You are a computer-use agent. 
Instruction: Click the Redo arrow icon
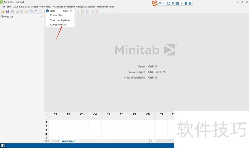click(x=35, y=11)
